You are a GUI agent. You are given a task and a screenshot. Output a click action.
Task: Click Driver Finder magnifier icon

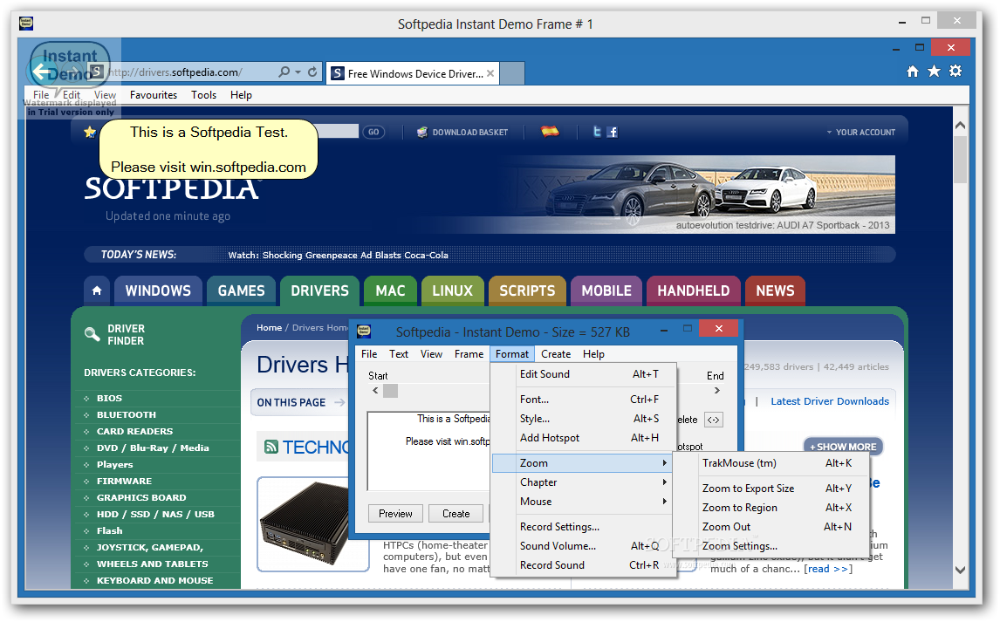[x=92, y=334]
